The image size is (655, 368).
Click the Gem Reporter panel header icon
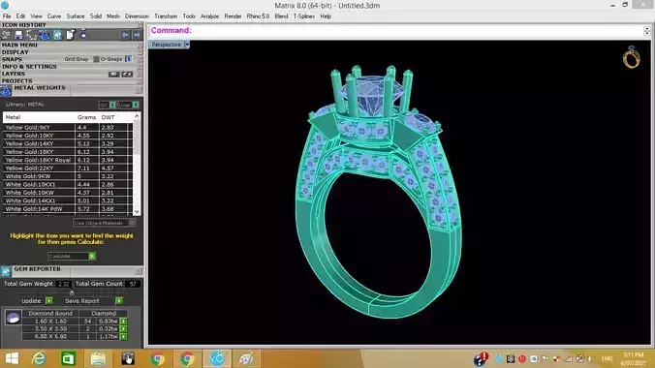pyautogui.click(x=6, y=271)
